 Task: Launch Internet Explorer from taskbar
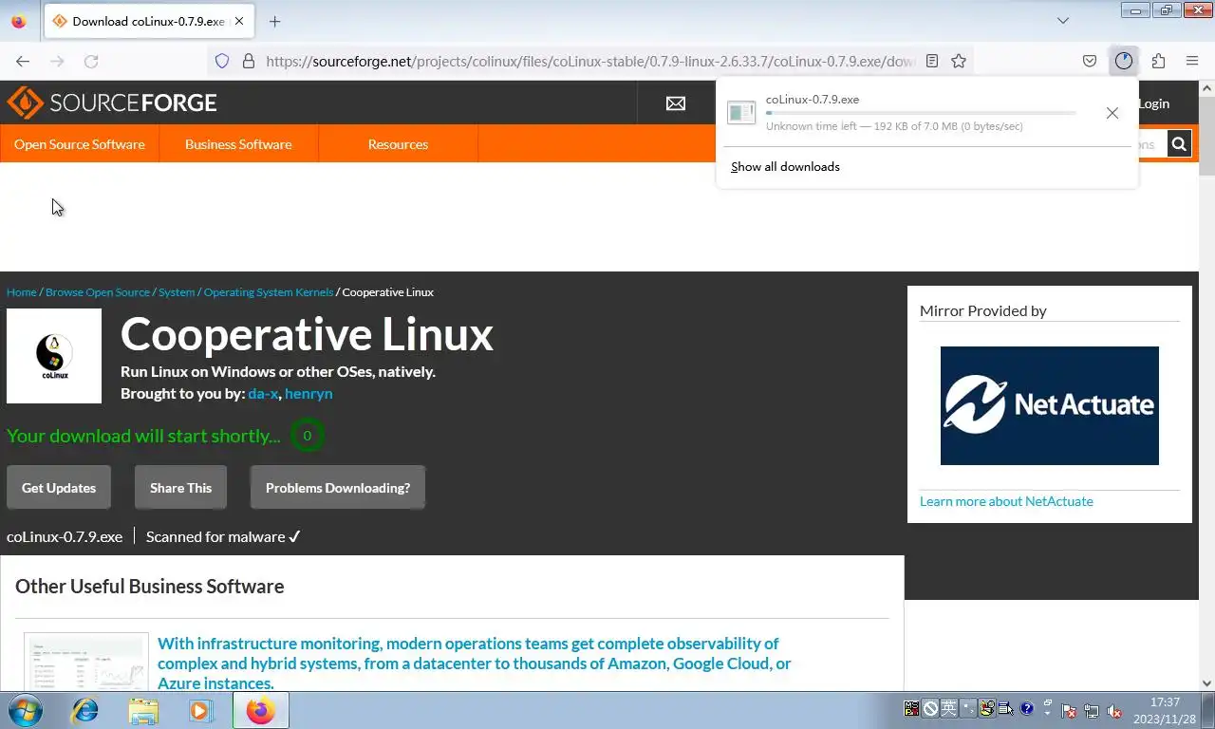coord(85,710)
